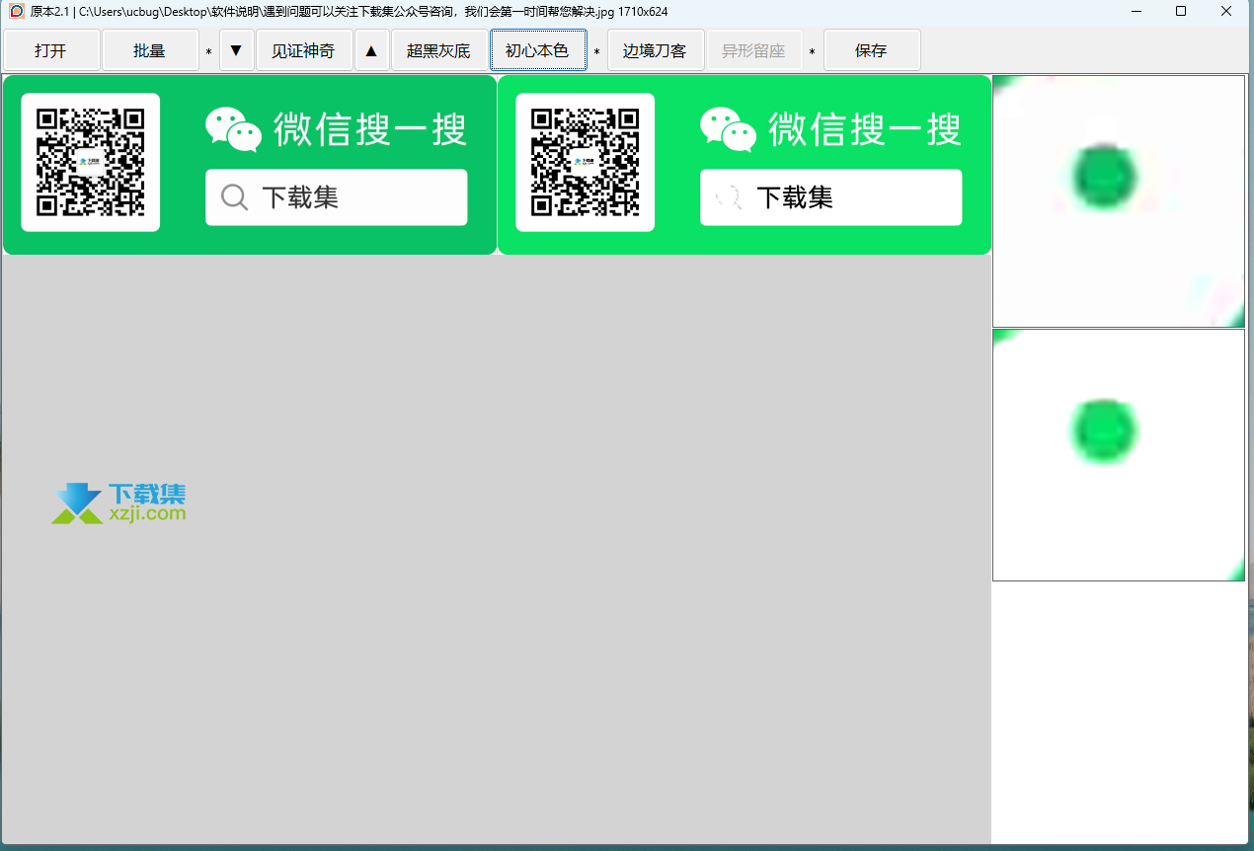The width and height of the screenshot is (1254, 851).
Task: Click the lower magnified preview panel
Action: 1119,455
